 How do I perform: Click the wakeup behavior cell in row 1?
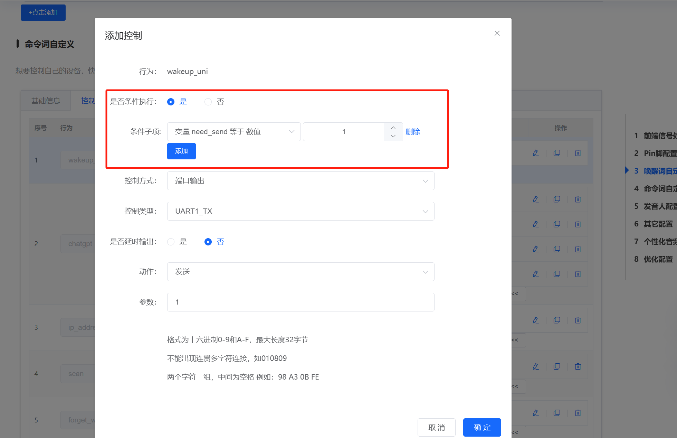(78, 160)
